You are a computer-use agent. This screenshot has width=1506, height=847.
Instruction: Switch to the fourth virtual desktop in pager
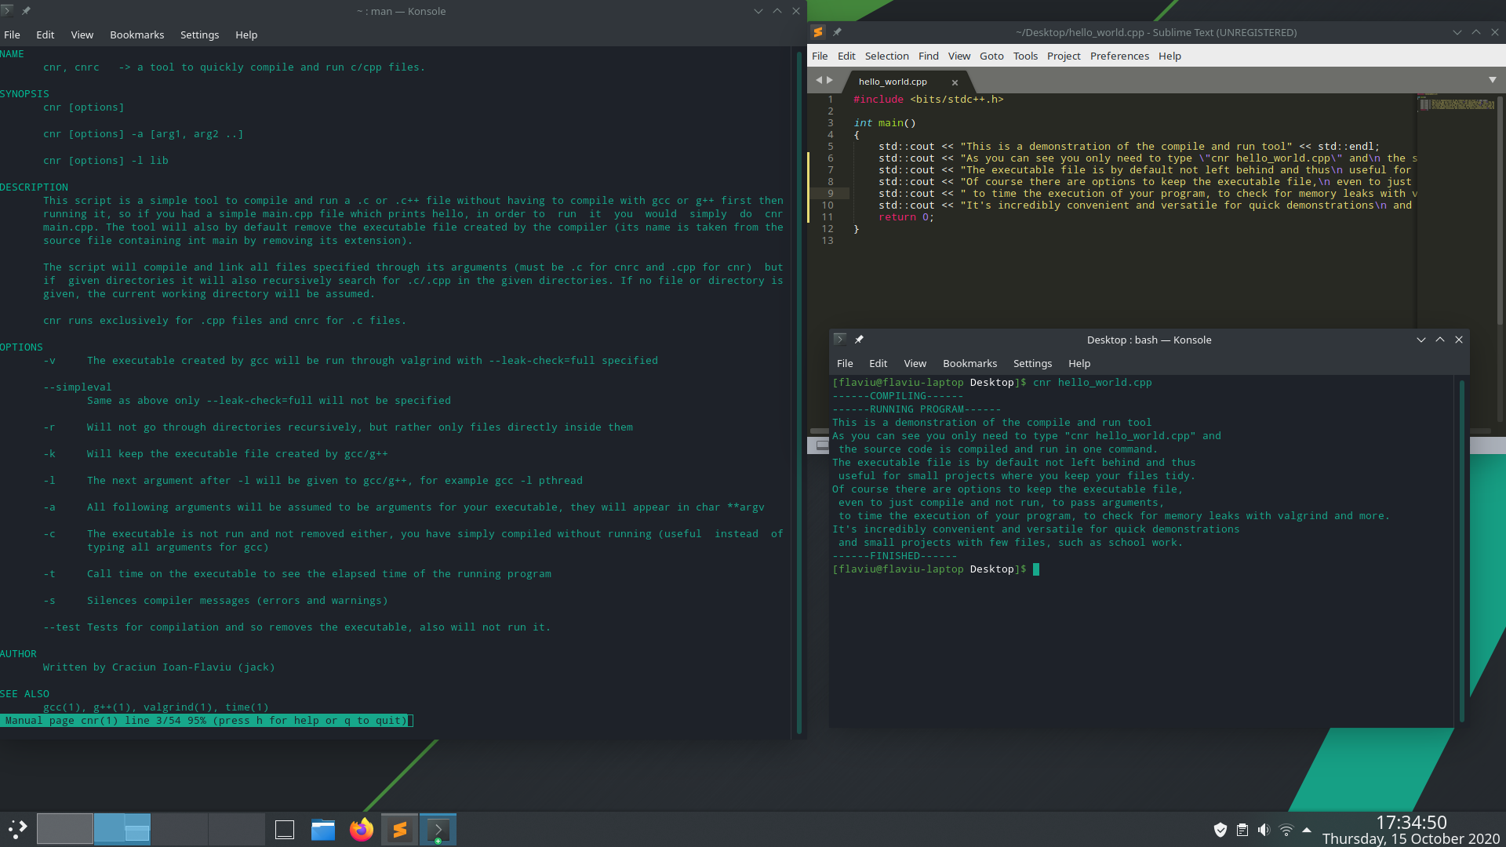tap(237, 829)
